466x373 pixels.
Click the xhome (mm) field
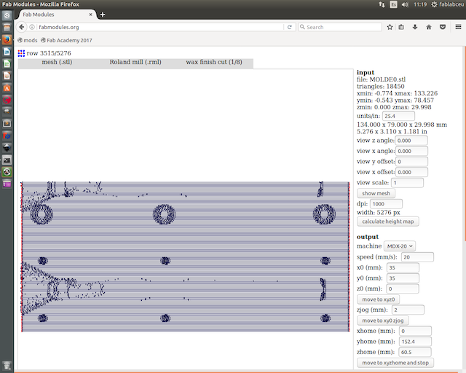(415, 331)
